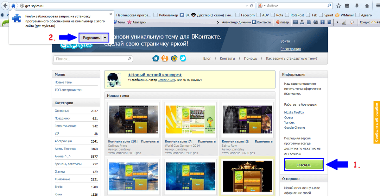Apply the Saints Row theme with Применить

pos(264,141)
